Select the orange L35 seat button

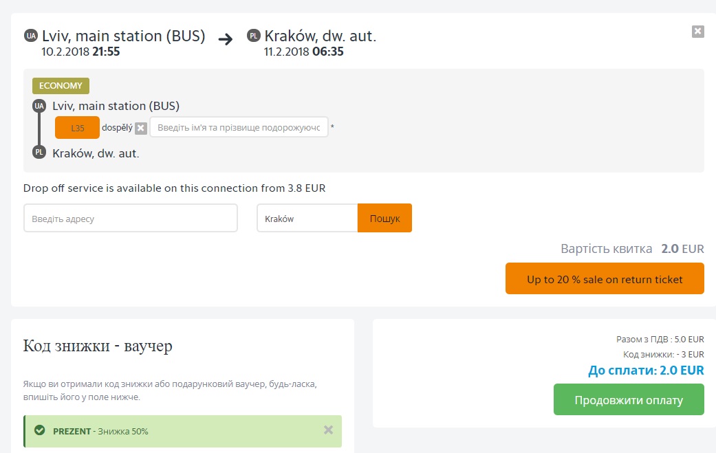77,128
